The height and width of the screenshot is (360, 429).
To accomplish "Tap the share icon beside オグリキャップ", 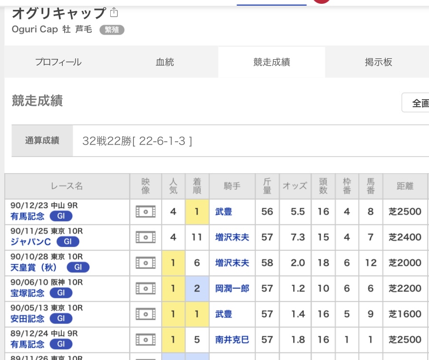I will 114,12.
